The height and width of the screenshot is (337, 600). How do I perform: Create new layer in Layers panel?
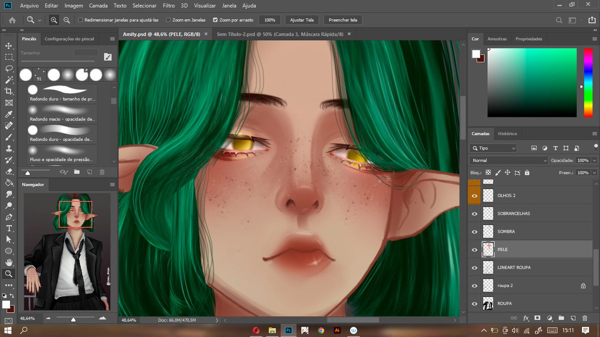[x=573, y=318]
